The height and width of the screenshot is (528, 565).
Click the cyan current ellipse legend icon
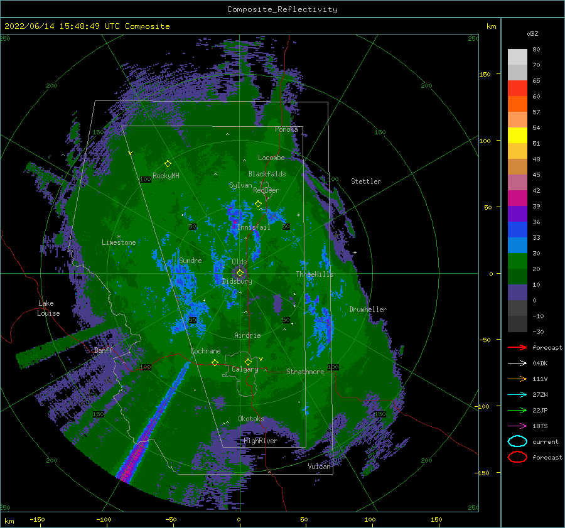517,441
